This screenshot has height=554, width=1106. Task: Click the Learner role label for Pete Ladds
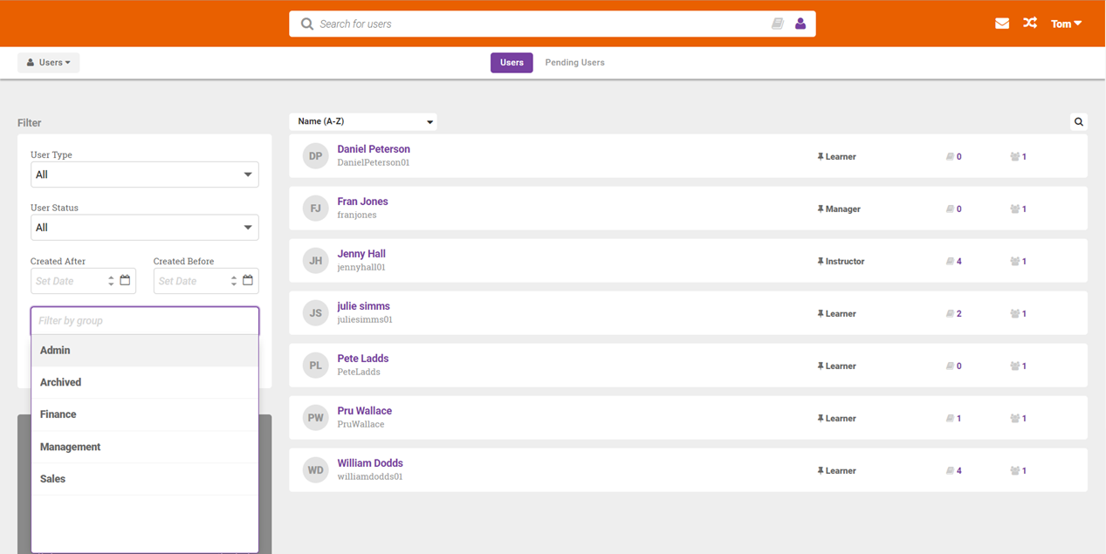coord(841,366)
